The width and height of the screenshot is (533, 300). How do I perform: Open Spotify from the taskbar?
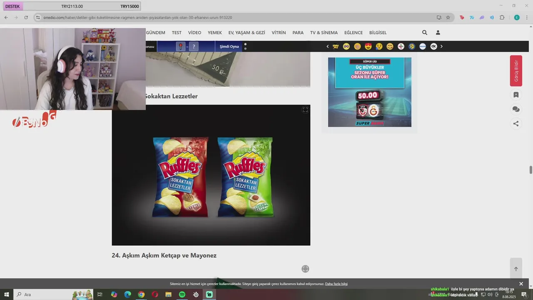tap(182, 295)
